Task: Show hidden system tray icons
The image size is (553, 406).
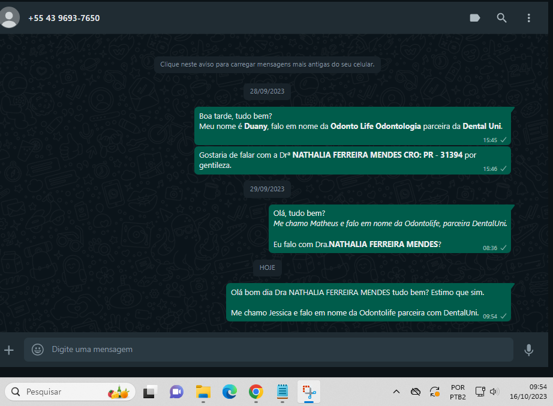Action: [x=396, y=392]
